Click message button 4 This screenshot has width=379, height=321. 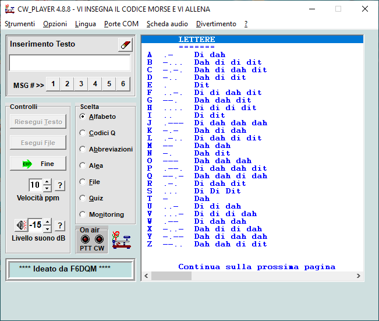point(95,84)
